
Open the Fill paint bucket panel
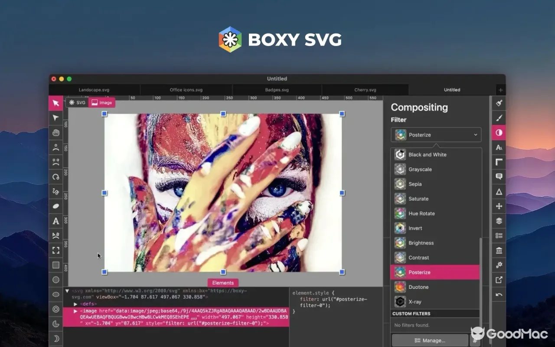point(499,103)
